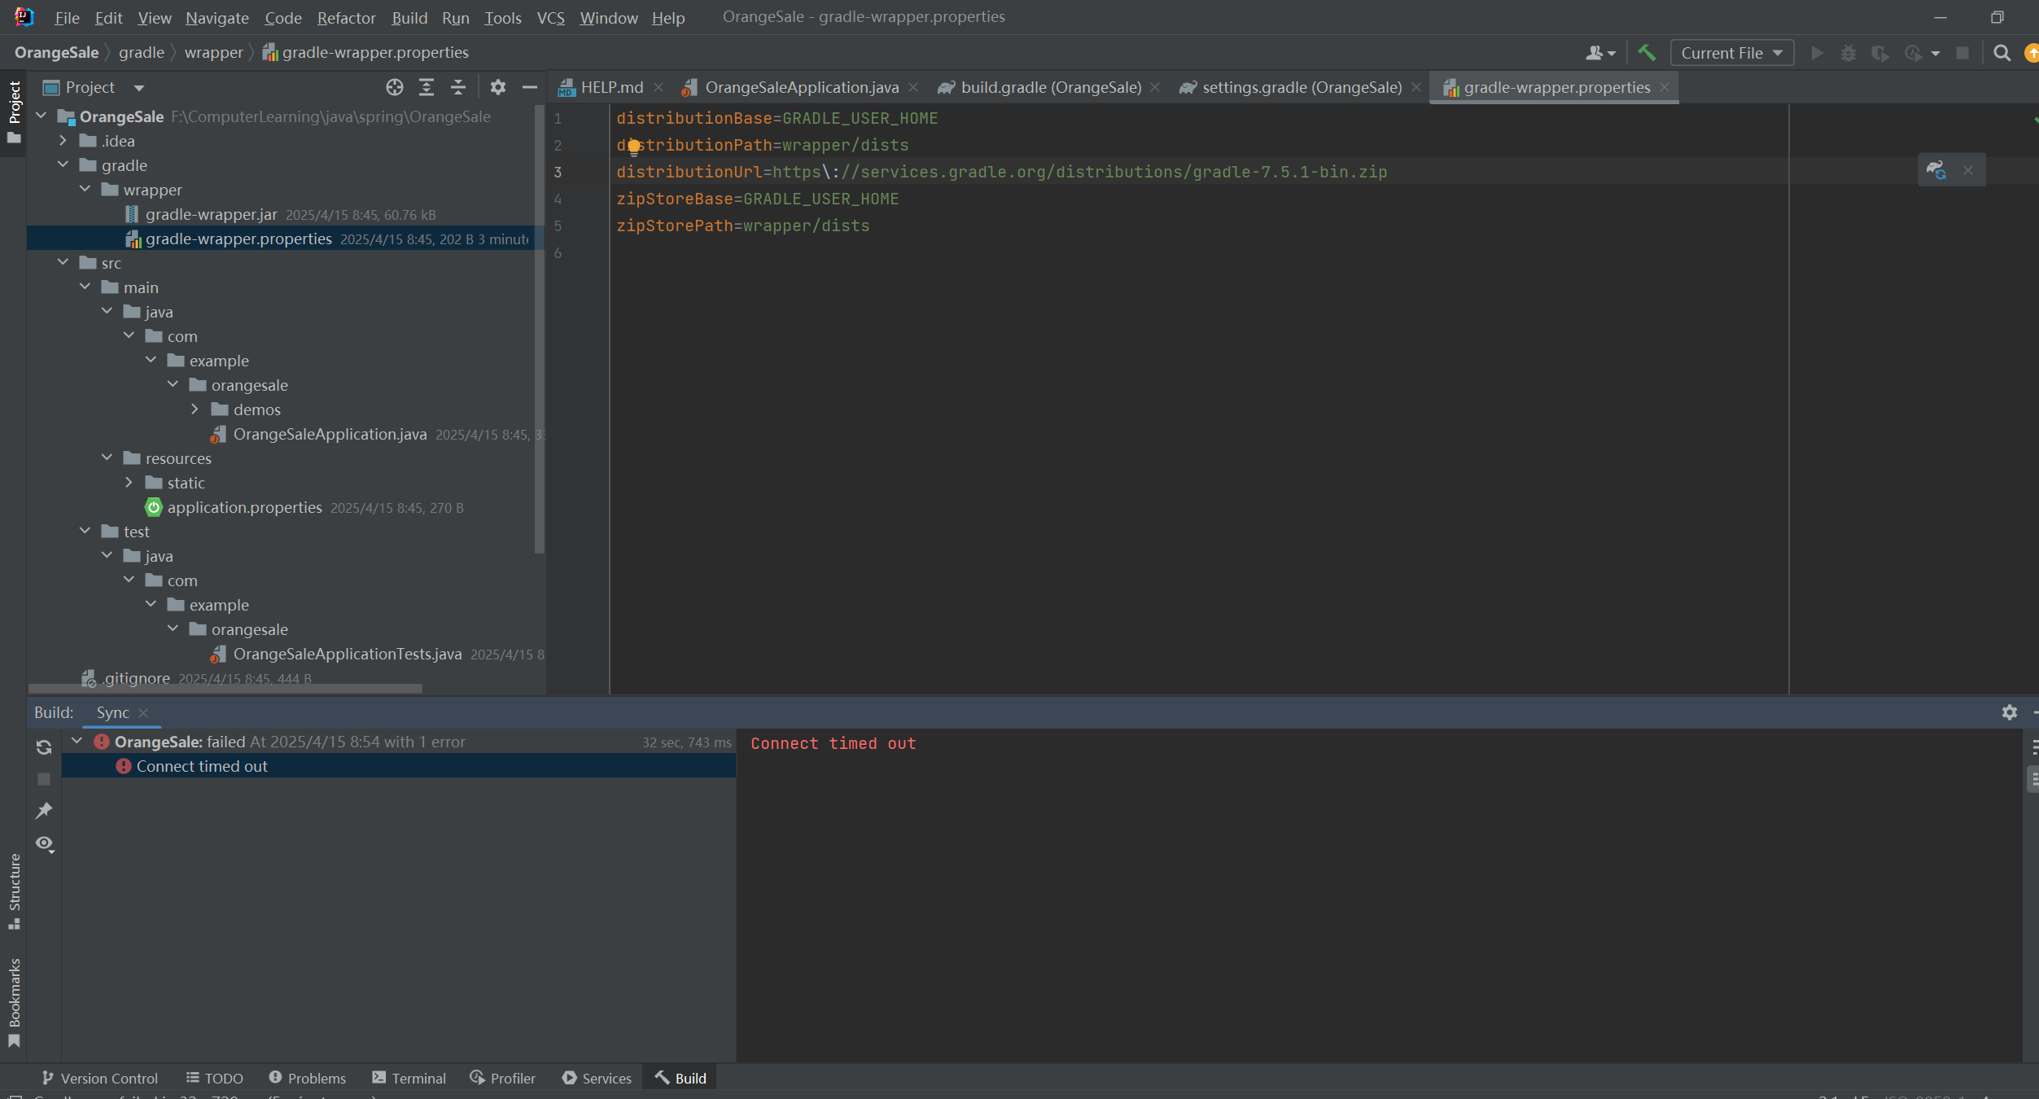Open the Current File run configuration dropdown
Screen dimensions: 2039x1099
tap(1731, 53)
